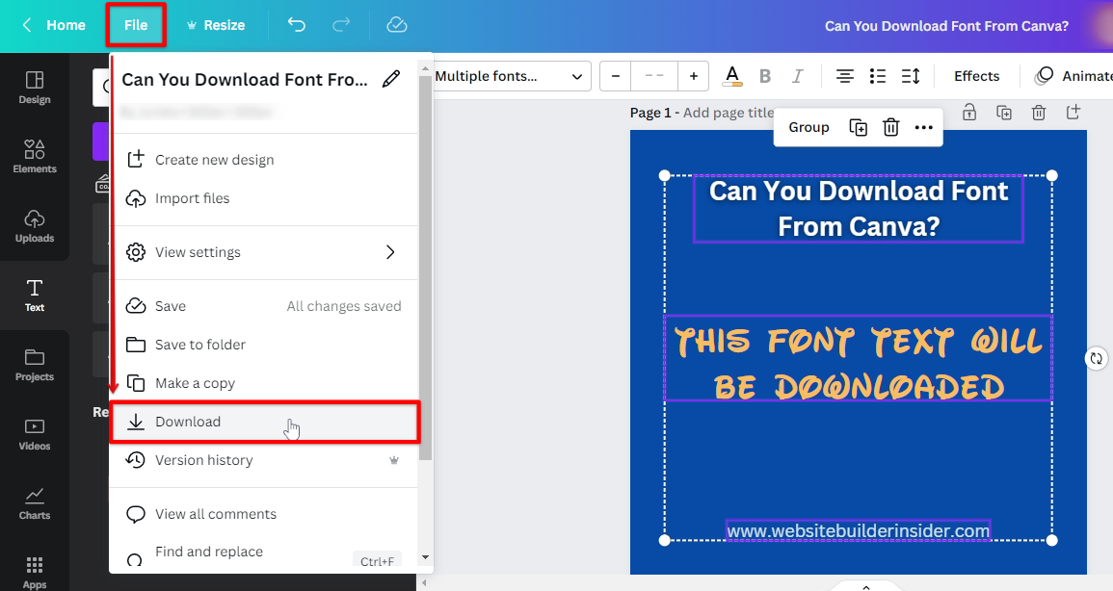Screen dimensions: 1113x591
Task: Choose Make a copy menu item
Action: tap(195, 383)
